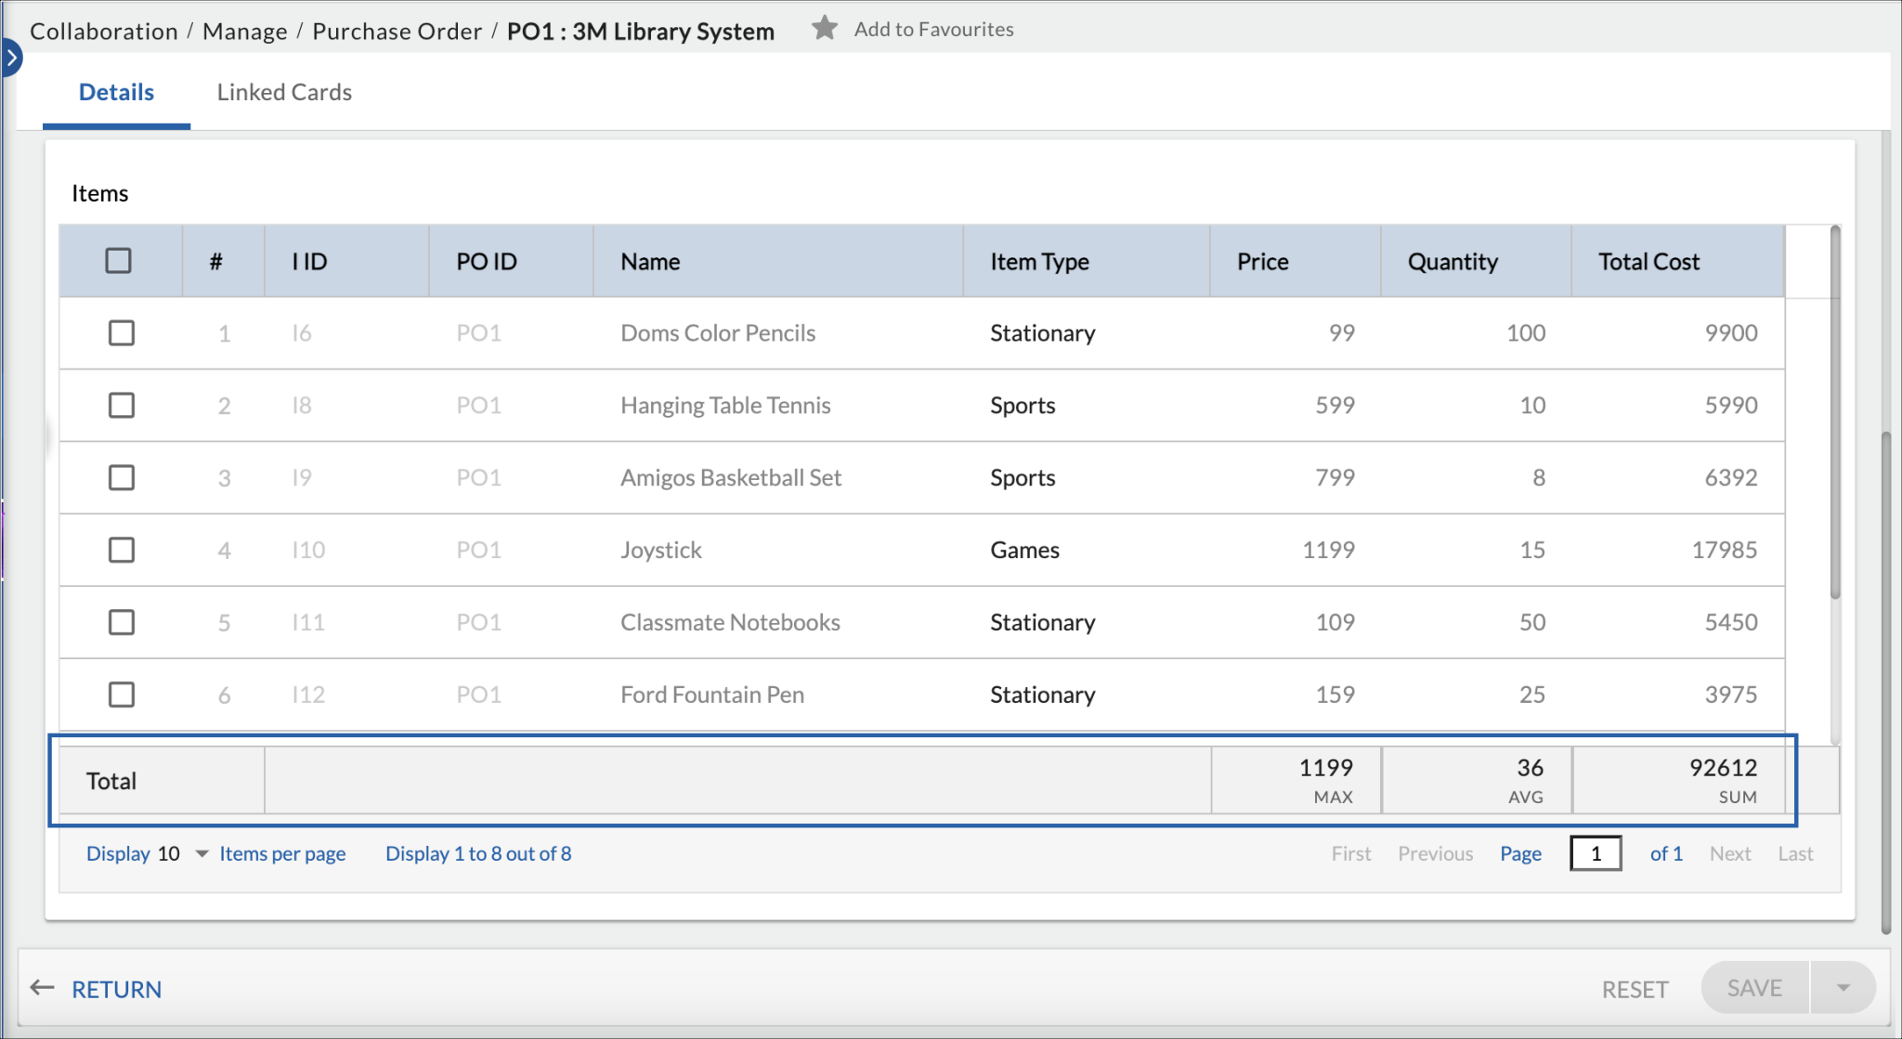Go to Collaboration in the breadcrumb
Screen dimensions: 1902x1039
point(104,31)
